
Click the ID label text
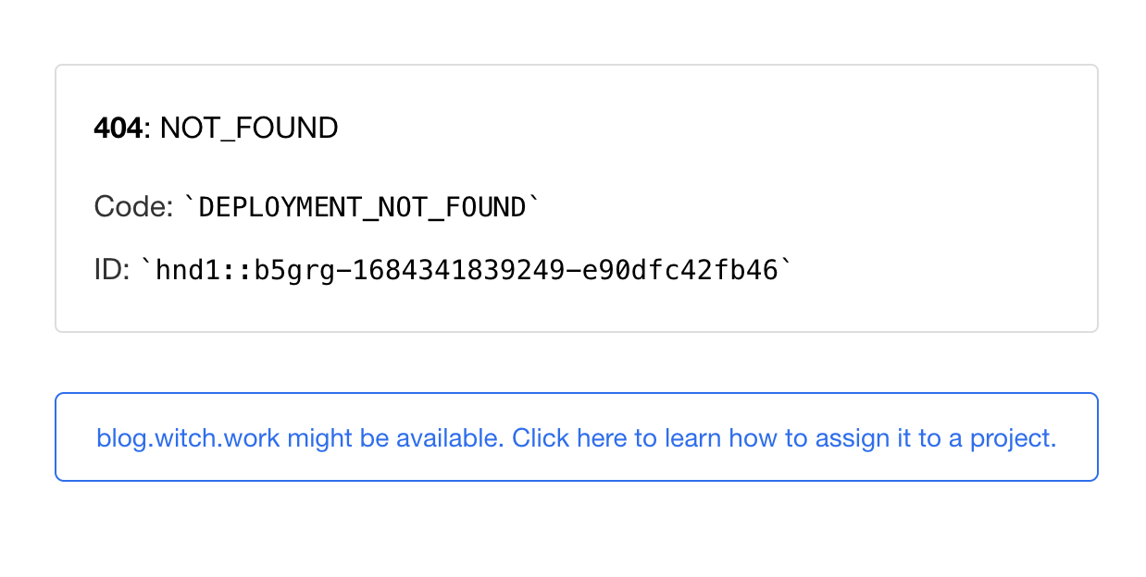[x=109, y=269]
